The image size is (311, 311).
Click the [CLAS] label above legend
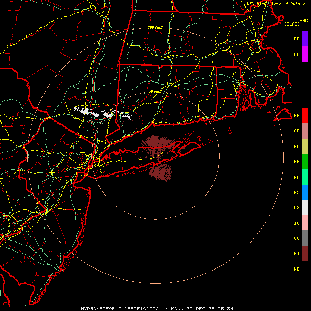pos(292,24)
